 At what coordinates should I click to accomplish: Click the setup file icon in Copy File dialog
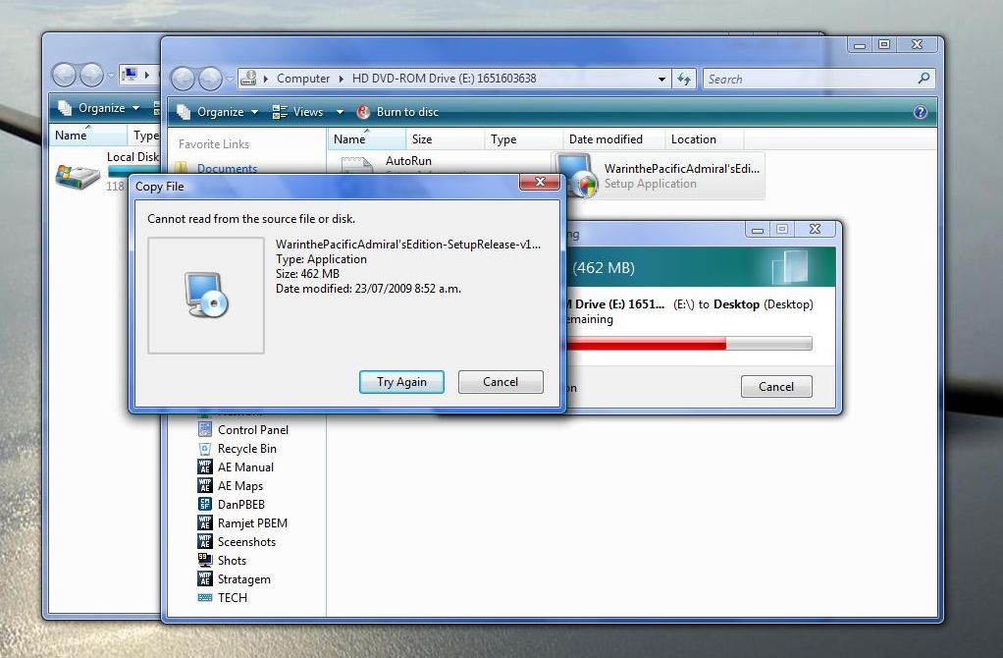(x=206, y=295)
